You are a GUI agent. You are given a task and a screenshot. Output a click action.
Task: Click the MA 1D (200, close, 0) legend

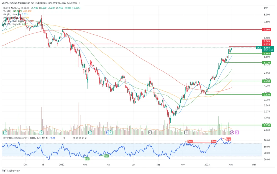click(x=15, y=21)
